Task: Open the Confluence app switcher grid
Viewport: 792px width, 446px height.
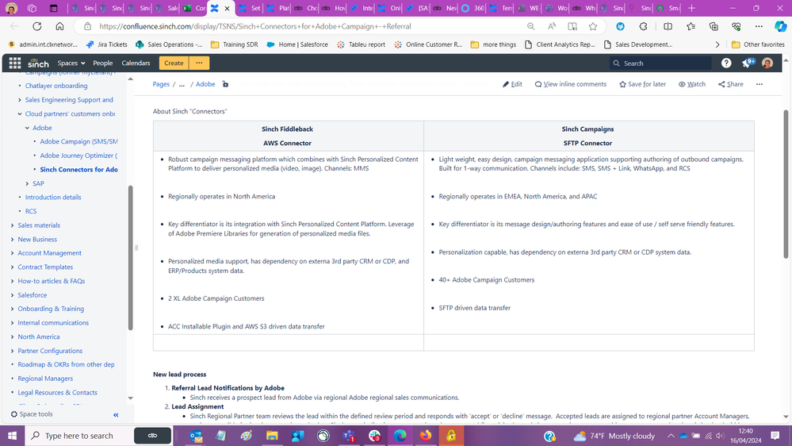Action: click(14, 63)
